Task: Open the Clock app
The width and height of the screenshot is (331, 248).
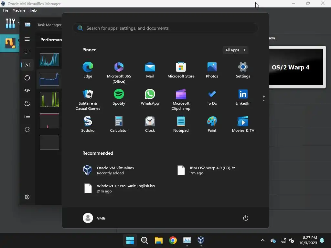Action: pyautogui.click(x=150, y=124)
